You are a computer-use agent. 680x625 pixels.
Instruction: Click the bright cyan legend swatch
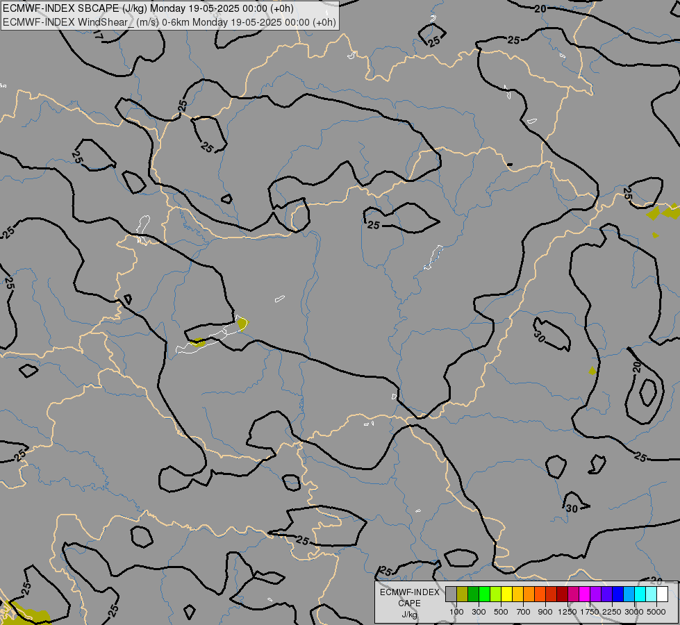coord(640,594)
